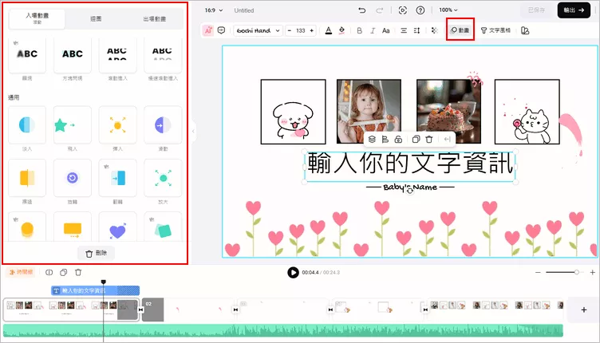Delete the text with the floating toolbar trash icon
600x343 pixels.
429,139
